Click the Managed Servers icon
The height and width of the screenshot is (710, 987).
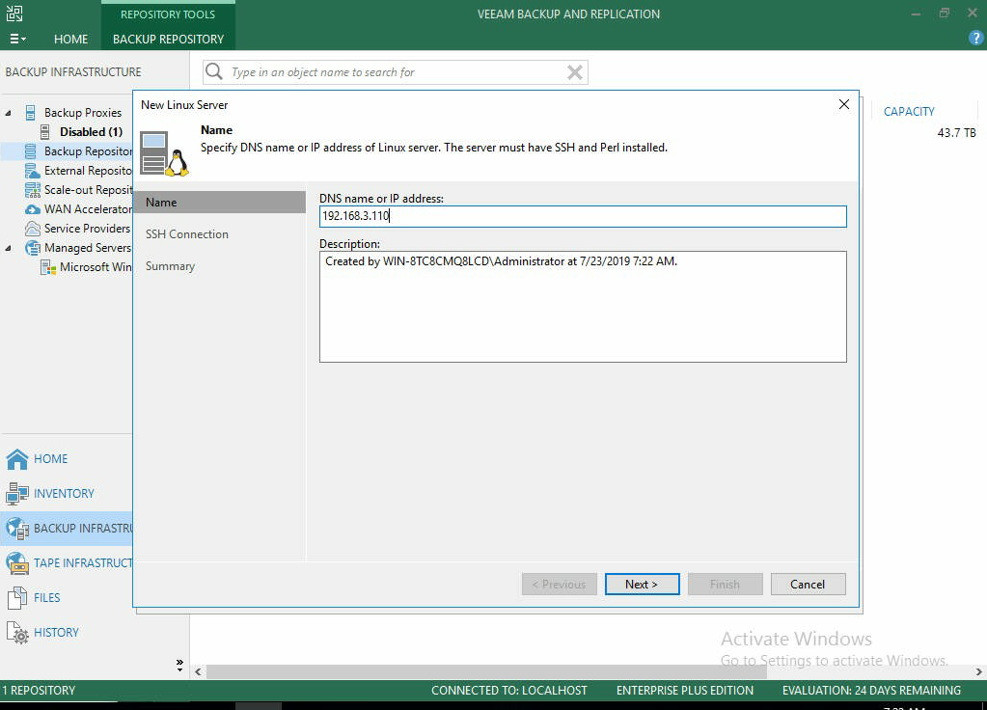tap(32, 248)
